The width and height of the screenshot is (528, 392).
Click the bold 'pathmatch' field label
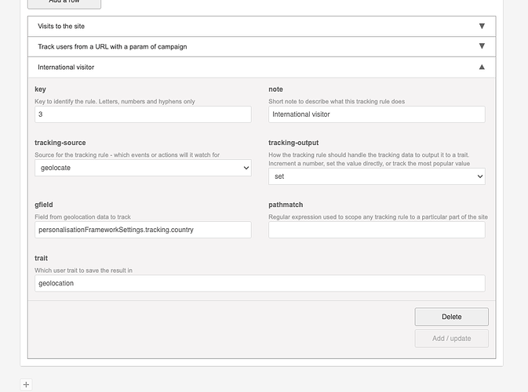coord(286,205)
